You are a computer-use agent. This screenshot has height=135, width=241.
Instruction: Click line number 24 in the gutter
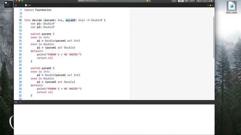click(20, 68)
